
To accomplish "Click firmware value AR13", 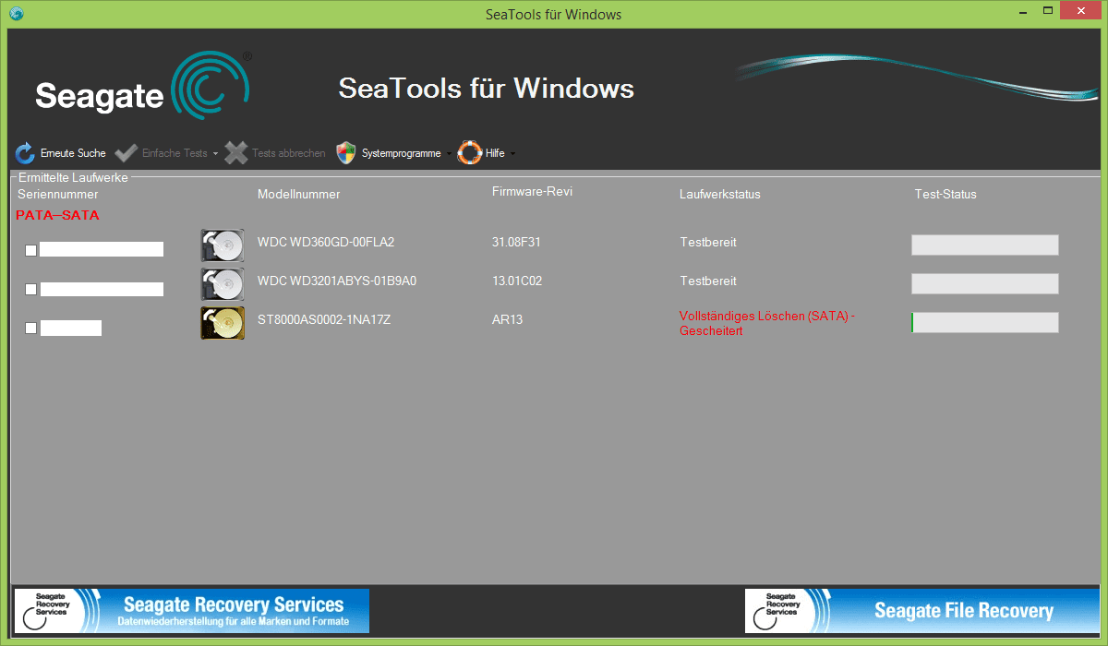I will coord(508,320).
